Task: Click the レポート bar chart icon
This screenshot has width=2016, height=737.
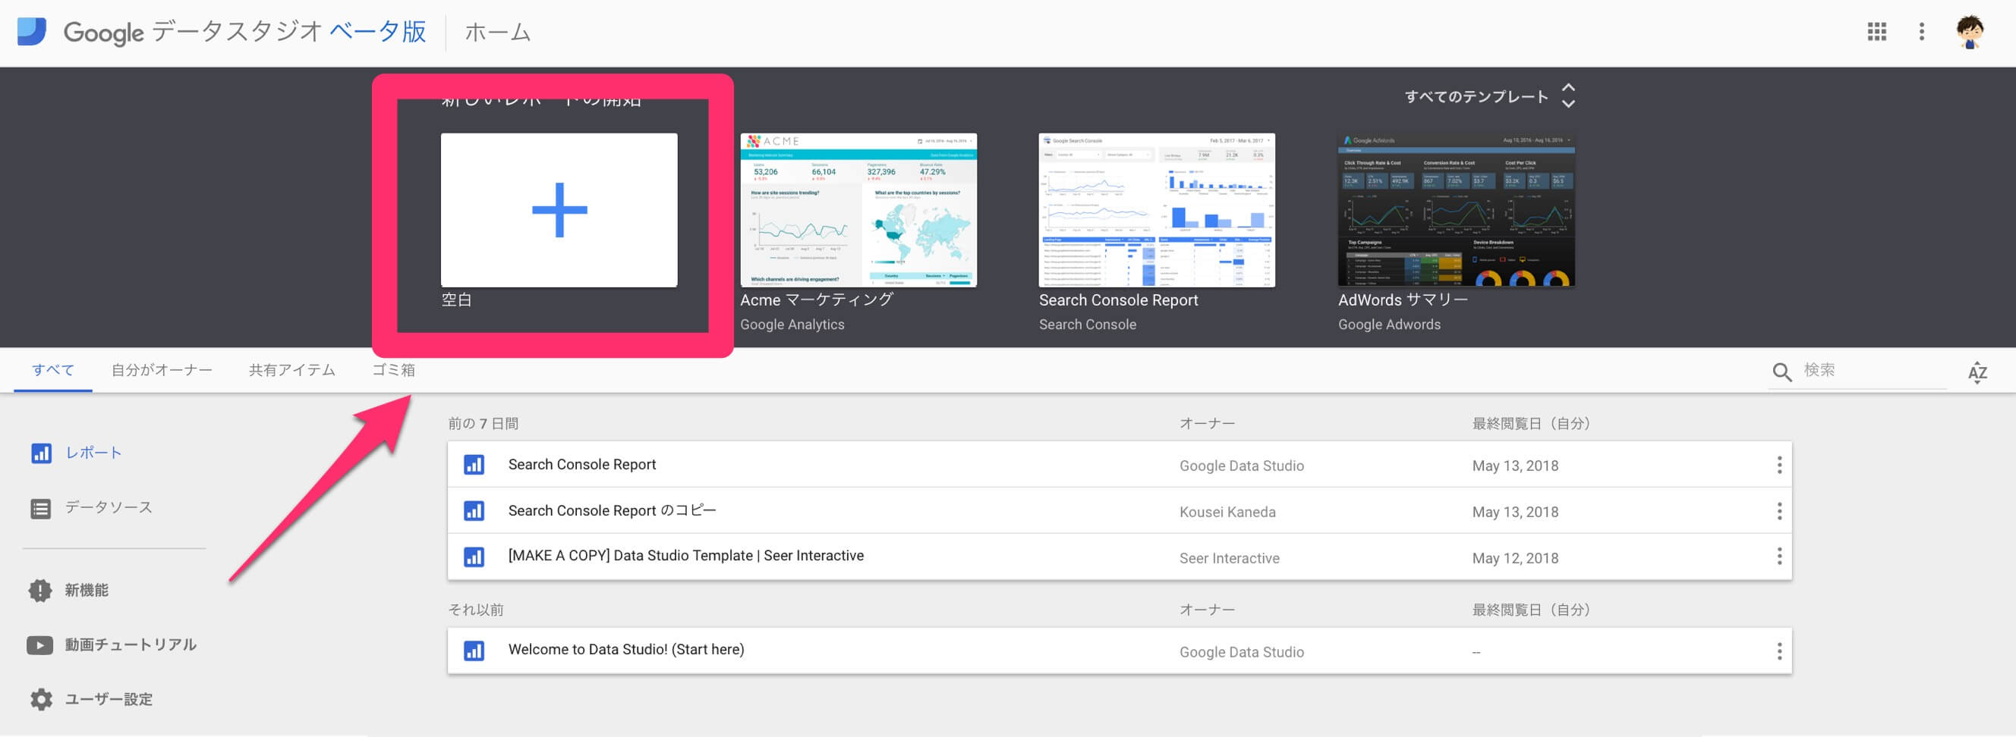Action: (x=41, y=453)
